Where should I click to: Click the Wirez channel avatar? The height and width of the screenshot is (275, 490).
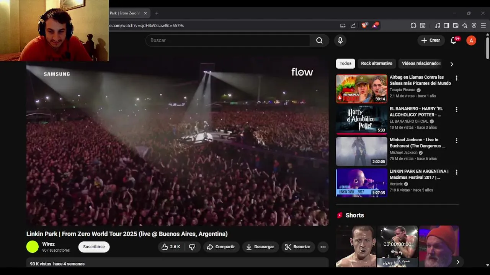33,247
